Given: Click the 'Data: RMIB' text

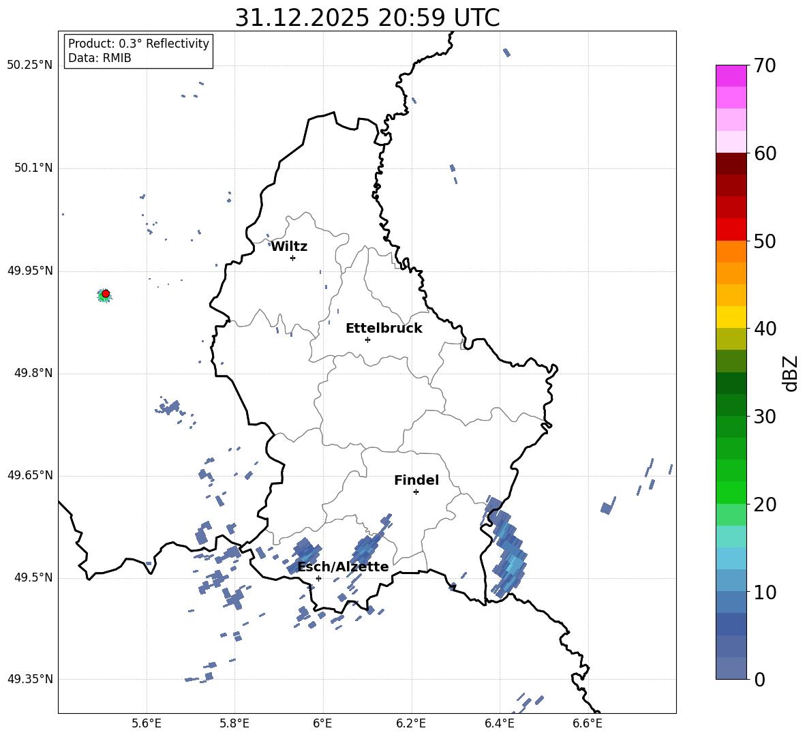Looking at the screenshot, I should pyautogui.click(x=100, y=58).
